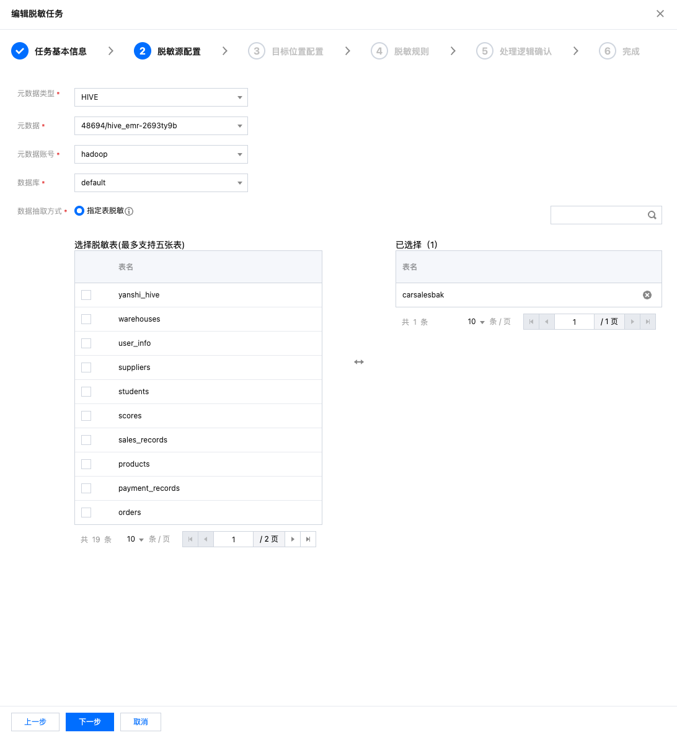
Task: Open the 元数据类型 HIVE dropdown
Action: pos(161,97)
